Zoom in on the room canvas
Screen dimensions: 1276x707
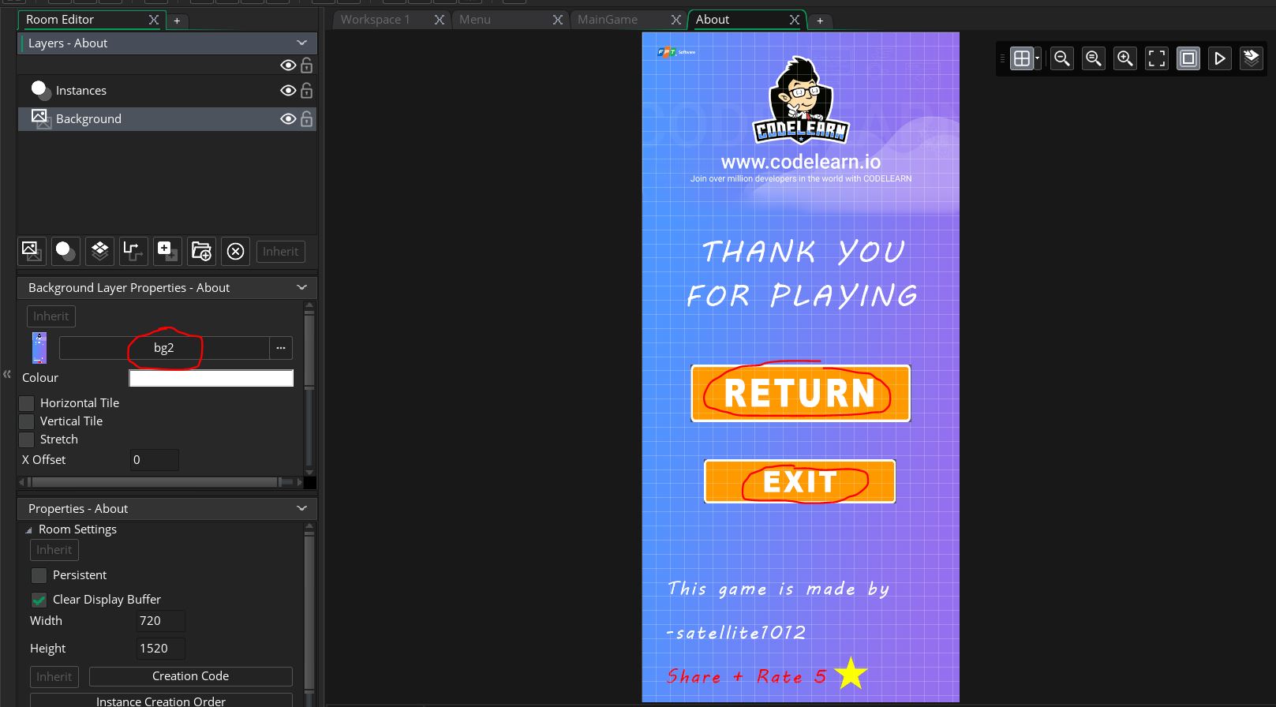[x=1125, y=58]
